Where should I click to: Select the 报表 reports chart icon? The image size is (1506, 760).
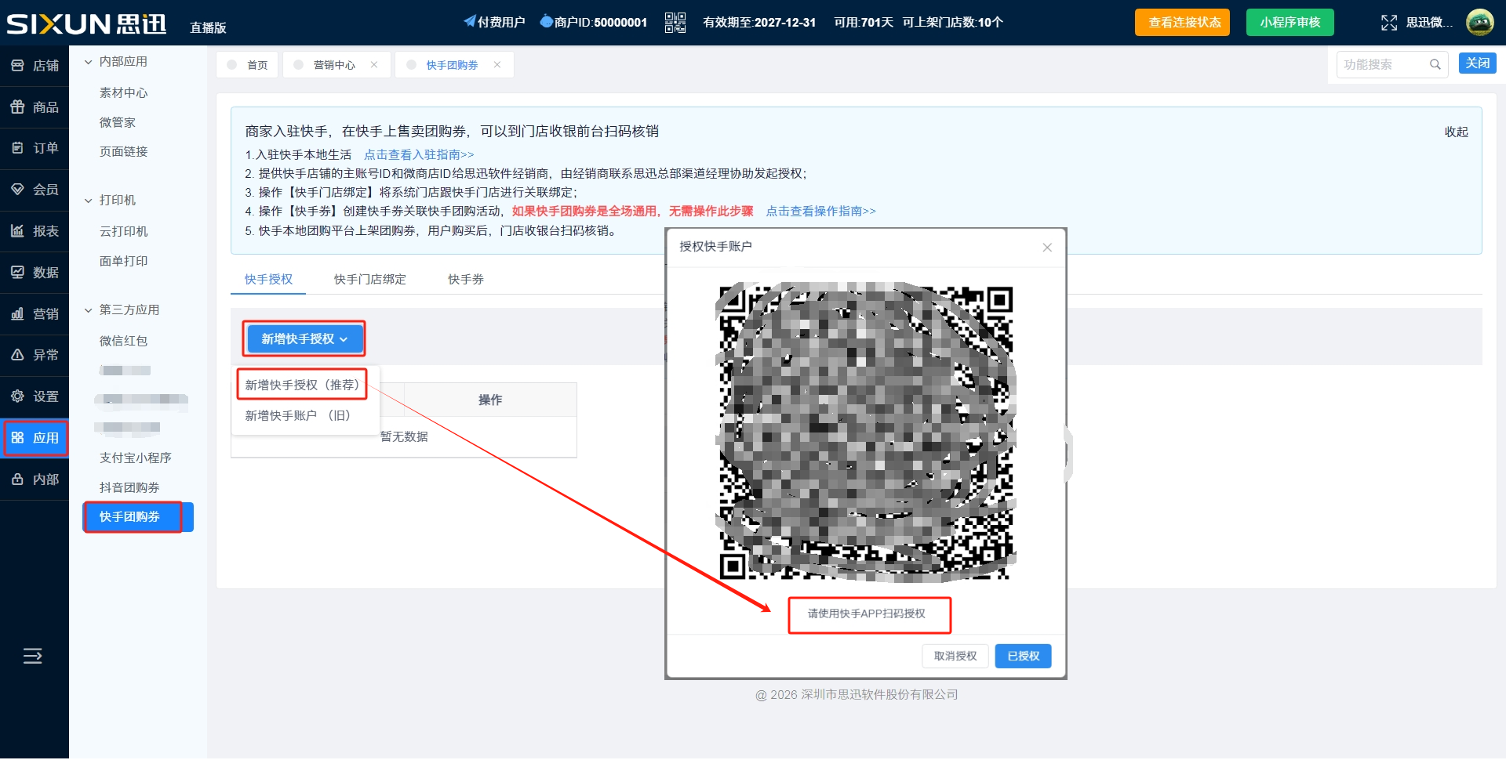coord(17,231)
